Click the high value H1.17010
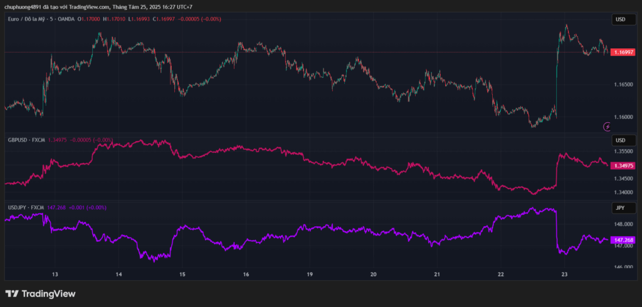Screen dimensions: 642x307 [114, 19]
